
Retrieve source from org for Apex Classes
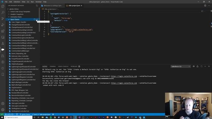pyautogui.click(x=37, y=20)
